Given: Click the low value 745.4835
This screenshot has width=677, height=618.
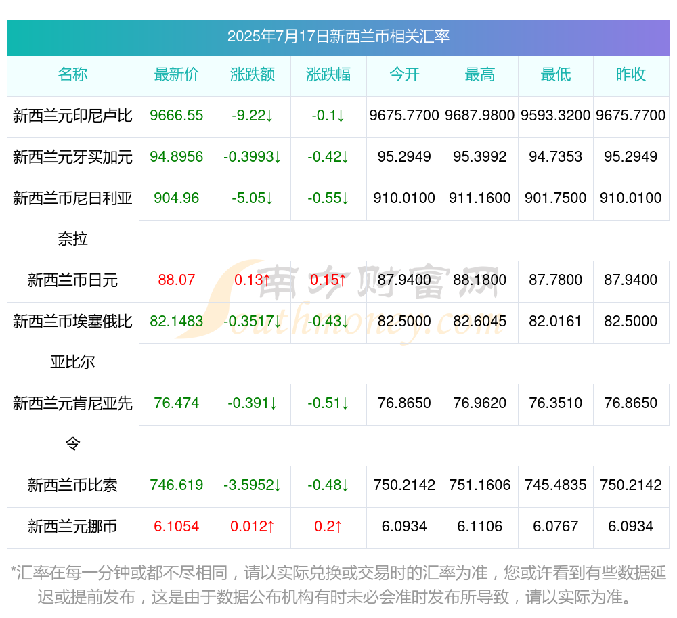Looking at the screenshot, I should point(556,485).
